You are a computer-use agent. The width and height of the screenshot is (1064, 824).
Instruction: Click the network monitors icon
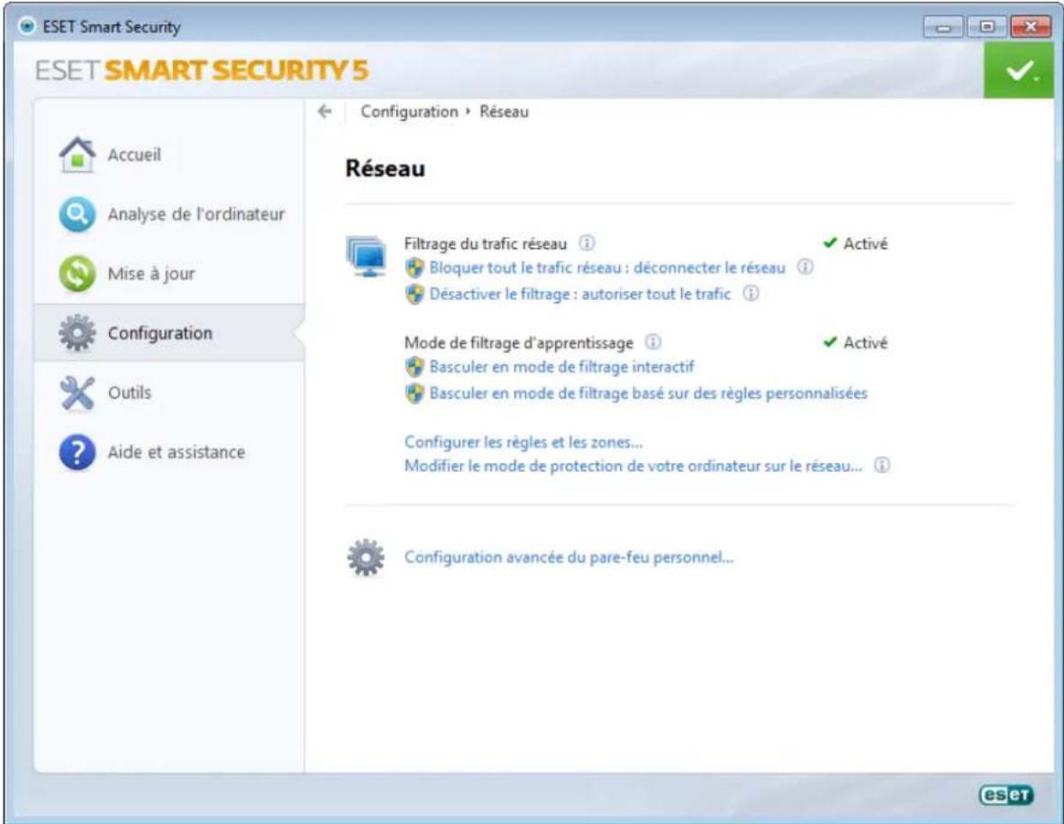pyautogui.click(x=367, y=257)
